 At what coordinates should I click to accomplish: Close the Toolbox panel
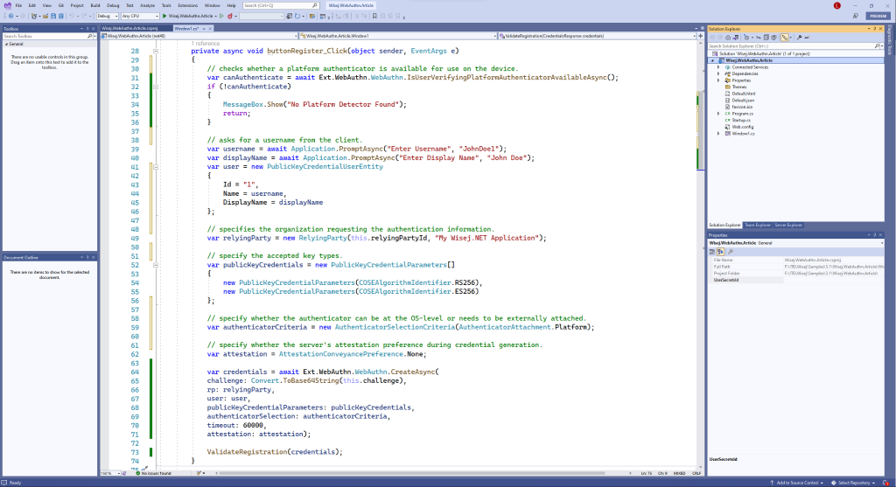point(93,29)
